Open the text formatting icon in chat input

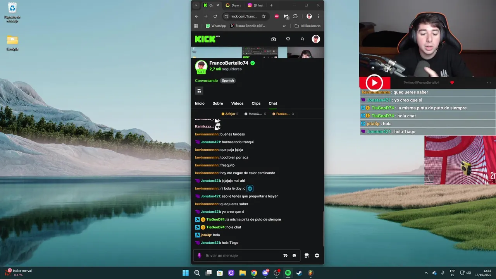pyautogui.click(x=286, y=255)
